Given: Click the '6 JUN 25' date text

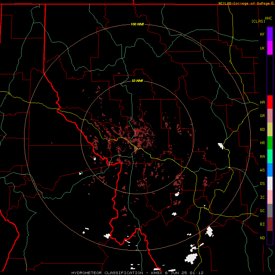Looking at the screenshot, I should click(176, 273).
